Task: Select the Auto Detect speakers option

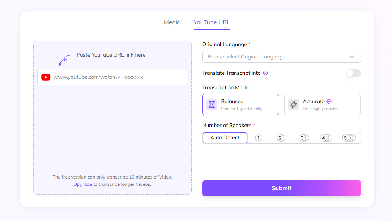Action: pos(225,138)
